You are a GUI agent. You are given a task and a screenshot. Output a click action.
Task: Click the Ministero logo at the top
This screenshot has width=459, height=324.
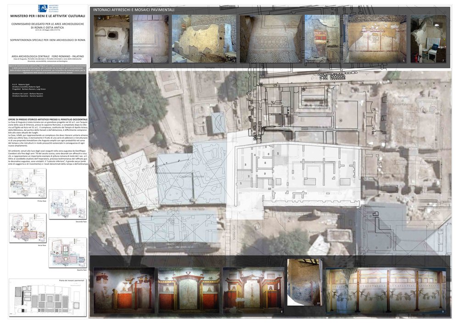click(x=48, y=8)
